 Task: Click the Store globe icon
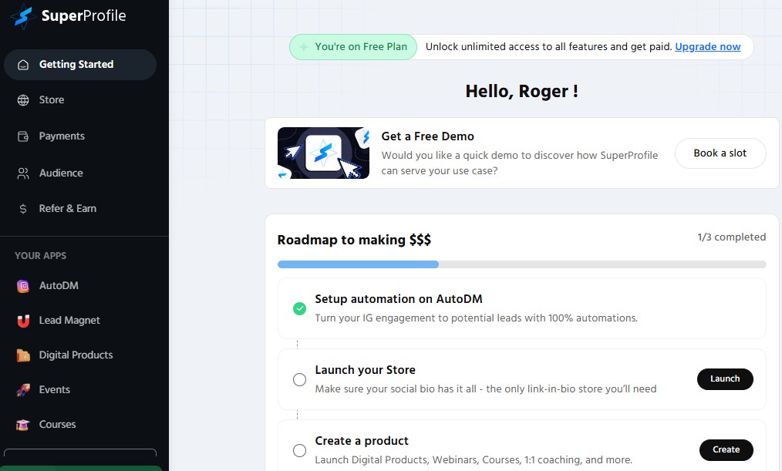[x=23, y=100]
